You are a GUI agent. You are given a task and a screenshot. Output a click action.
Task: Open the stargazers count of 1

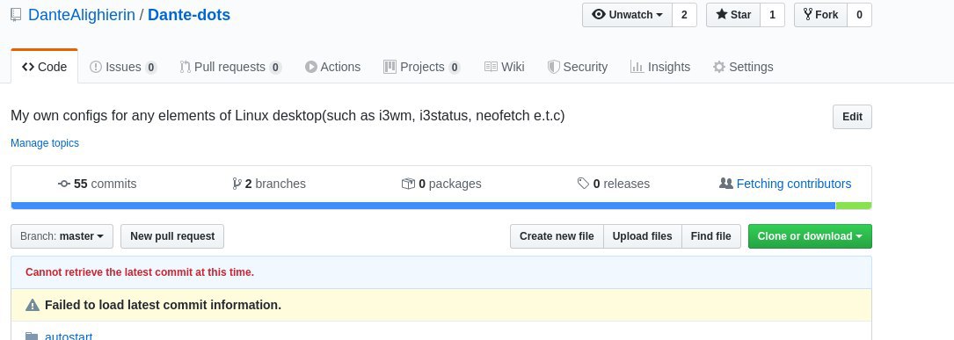click(773, 15)
